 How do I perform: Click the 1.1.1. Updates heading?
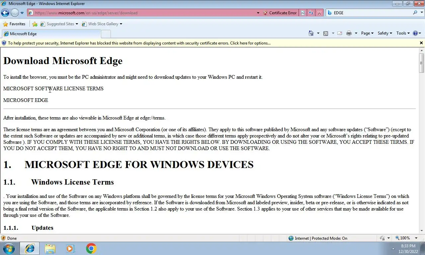click(28, 228)
